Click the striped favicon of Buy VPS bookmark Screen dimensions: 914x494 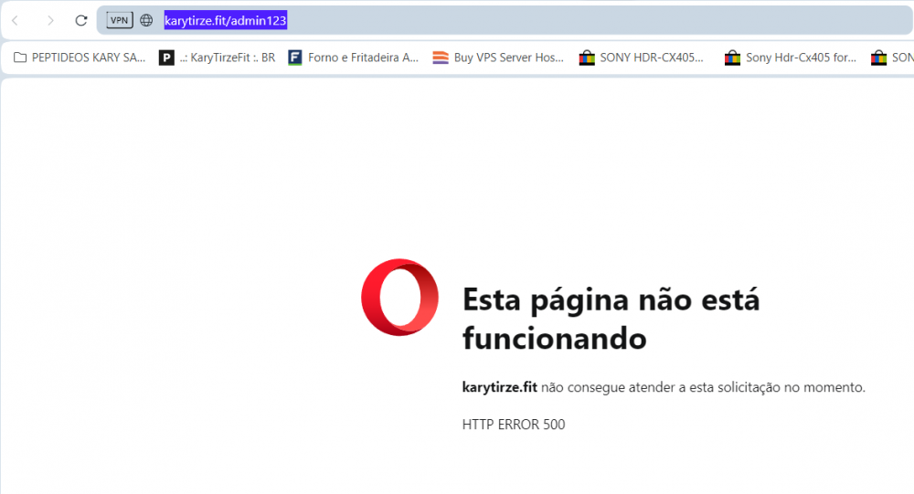coord(441,58)
